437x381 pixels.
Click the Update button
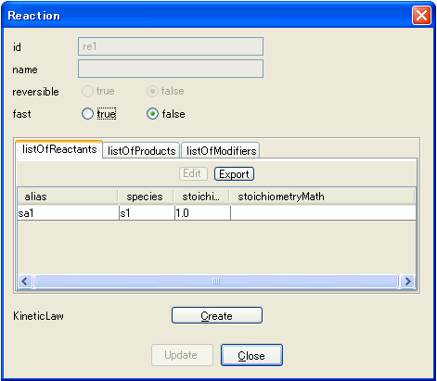pyautogui.click(x=182, y=355)
